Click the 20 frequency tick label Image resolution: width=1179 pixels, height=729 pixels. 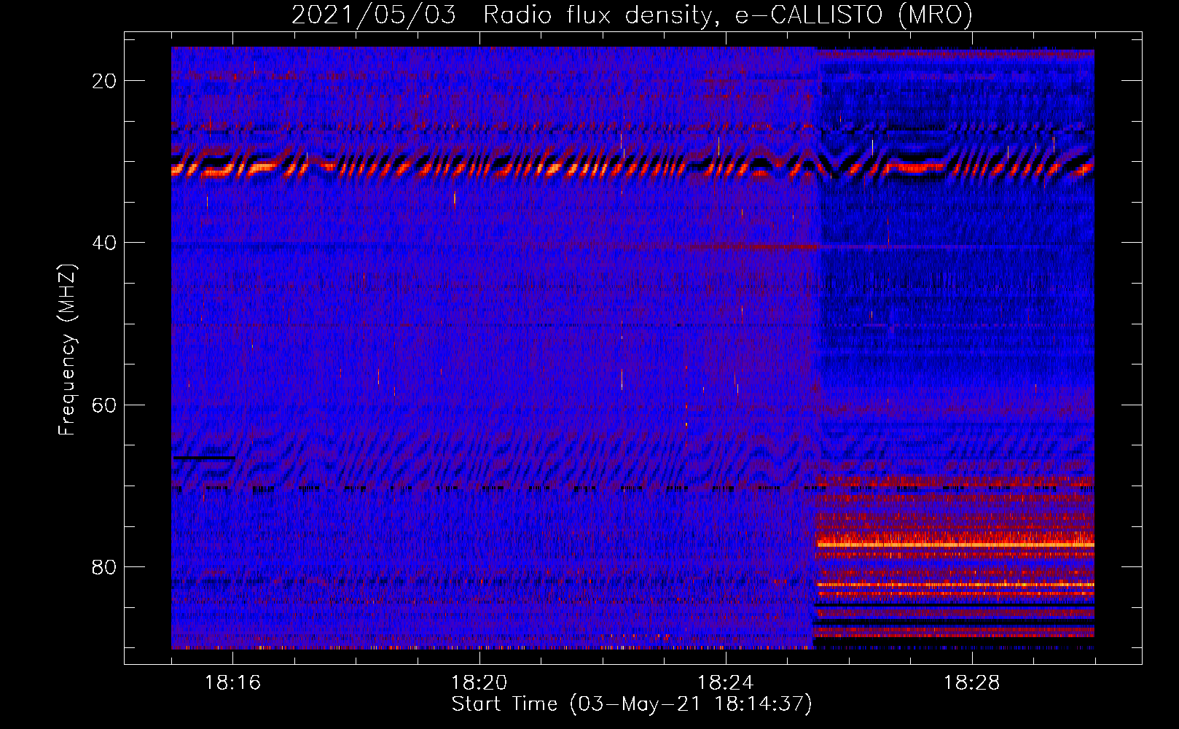click(105, 81)
